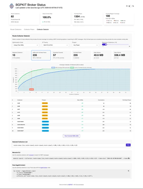Click the 40.6 MB per round card
143x189 pixels.
102,55
